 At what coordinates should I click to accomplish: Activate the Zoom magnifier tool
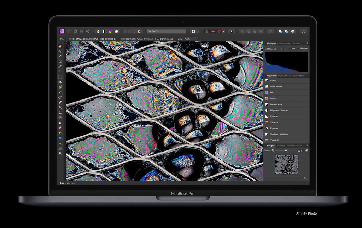60,153
